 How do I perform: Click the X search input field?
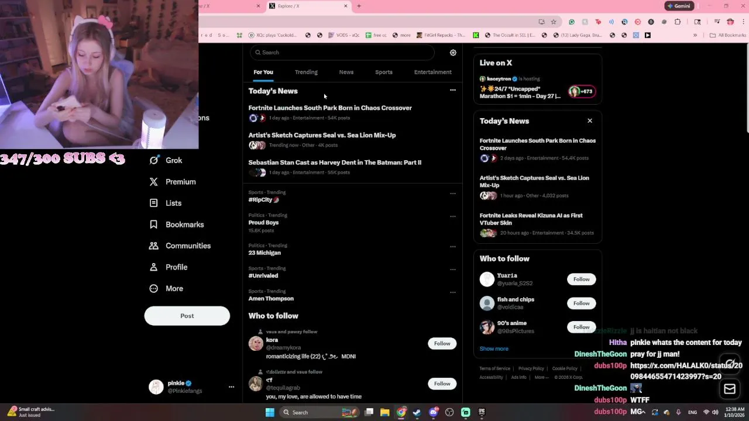pos(342,53)
